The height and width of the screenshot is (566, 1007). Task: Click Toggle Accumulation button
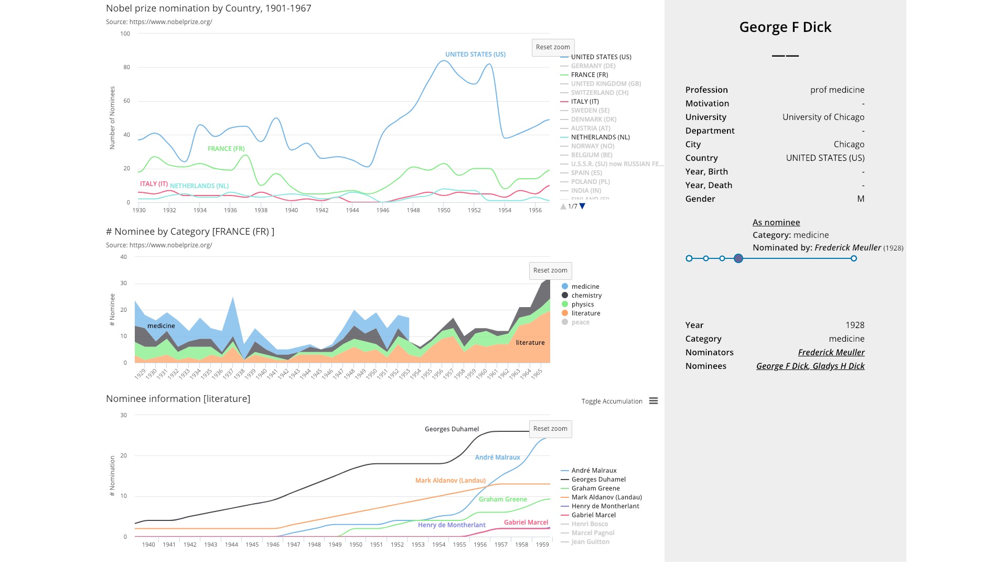click(612, 401)
